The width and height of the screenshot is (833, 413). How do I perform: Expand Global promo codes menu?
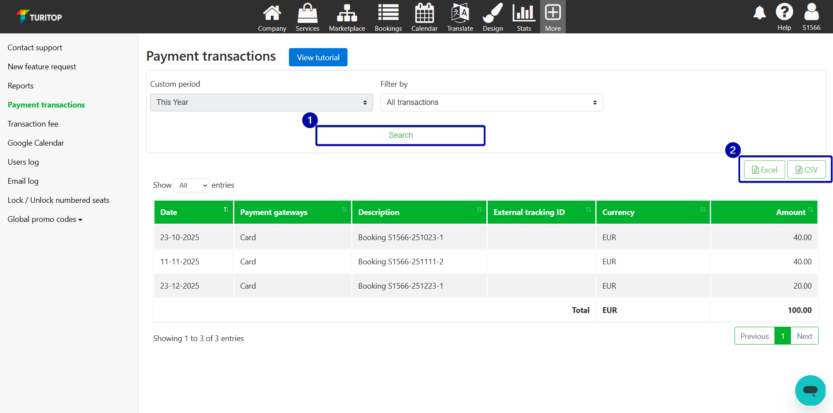(x=45, y=219)
